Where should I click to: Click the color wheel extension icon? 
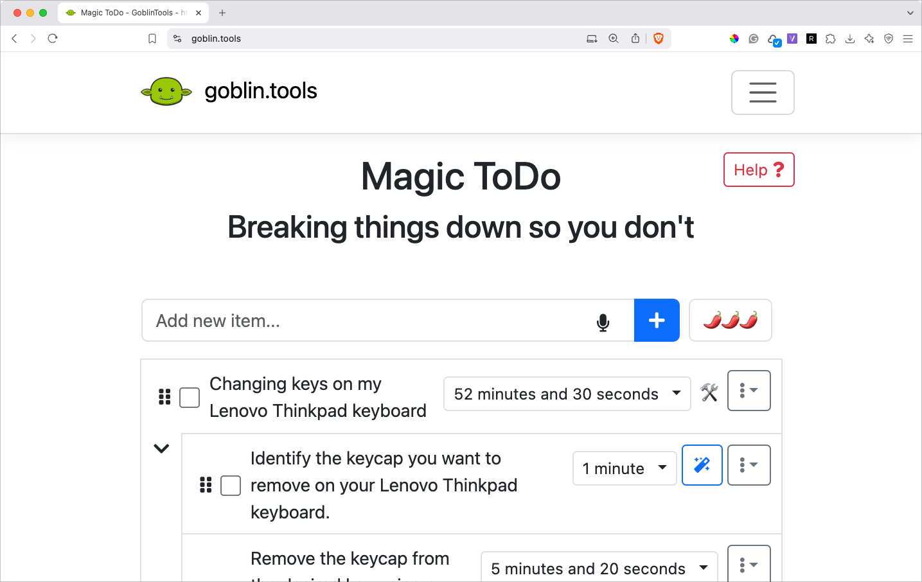[x=734, y=39]
